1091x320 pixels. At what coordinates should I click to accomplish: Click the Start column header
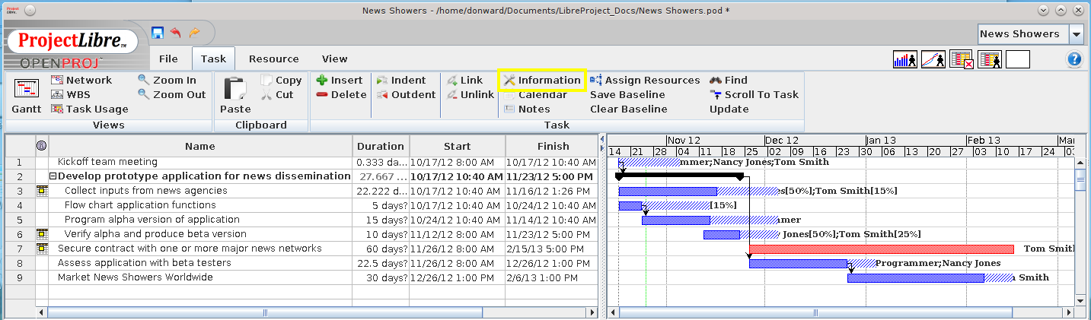coord(458,146)
